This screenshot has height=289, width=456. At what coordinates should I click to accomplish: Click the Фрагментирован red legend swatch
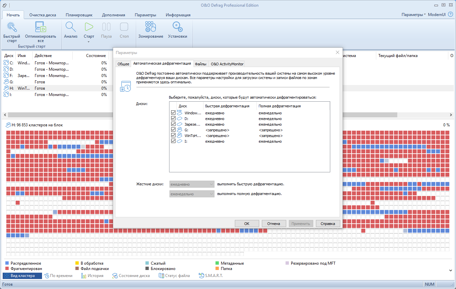pyautogui.click(x=7, y=269)
